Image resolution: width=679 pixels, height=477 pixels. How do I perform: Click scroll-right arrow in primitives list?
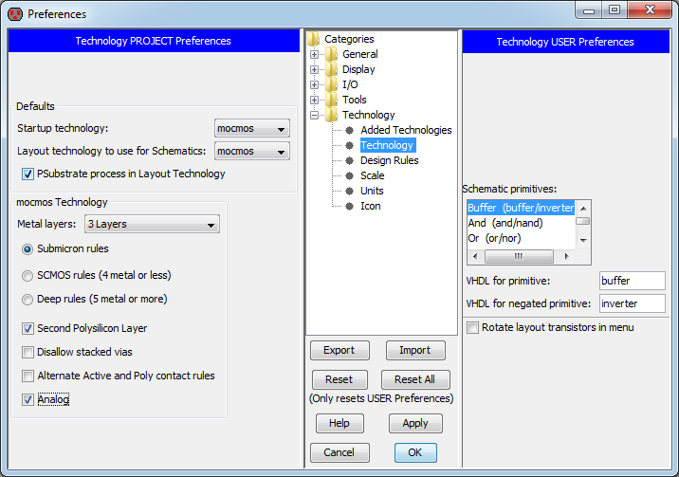566,256
